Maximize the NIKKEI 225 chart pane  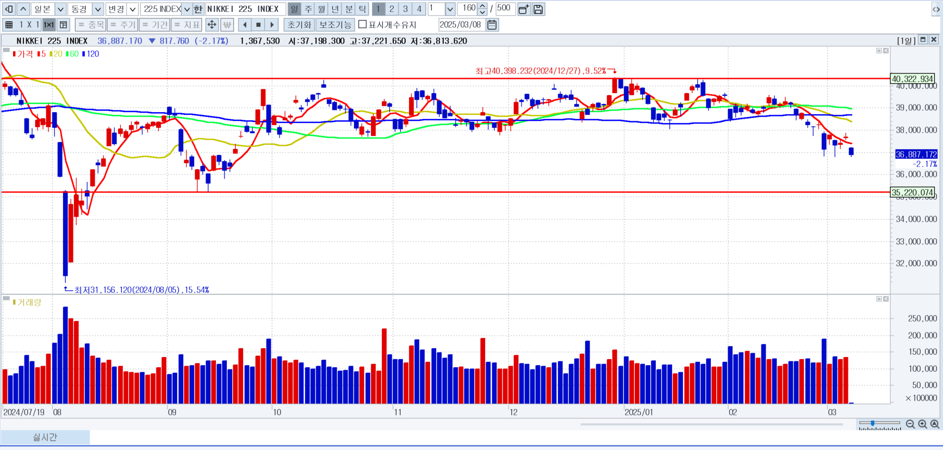[923, 40]
